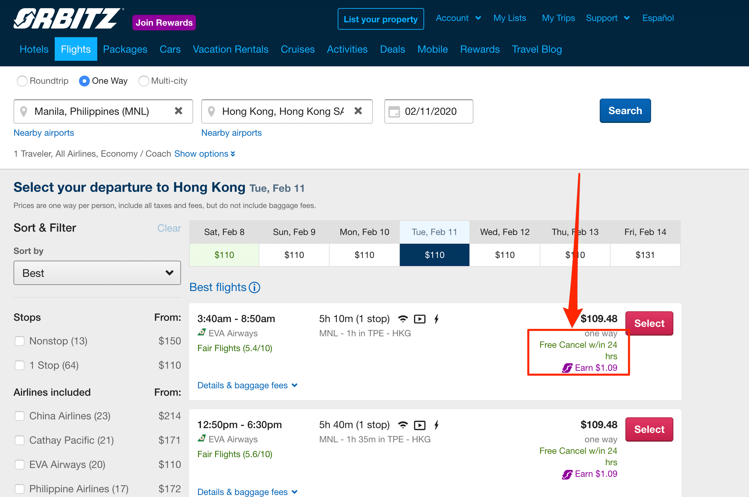Viewport: 749px width, 497px height.
Task: Go to the Hotels tab
Action: point(34,49)
